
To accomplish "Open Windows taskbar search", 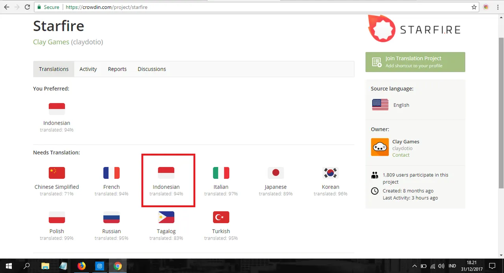I will tap(27, 266).
